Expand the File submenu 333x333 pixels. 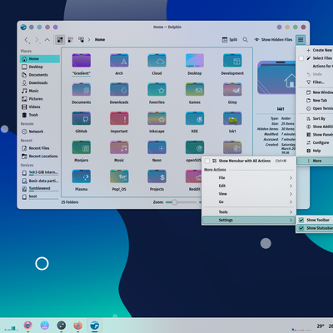(249, 177)
